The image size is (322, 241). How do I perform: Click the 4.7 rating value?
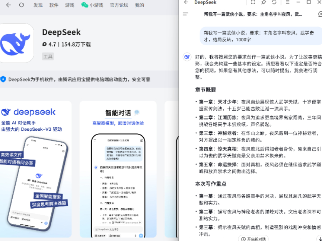tap(52, 45)
